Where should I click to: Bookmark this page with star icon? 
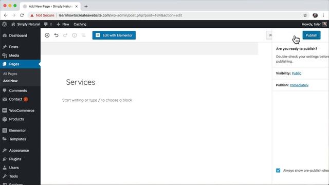305,15
